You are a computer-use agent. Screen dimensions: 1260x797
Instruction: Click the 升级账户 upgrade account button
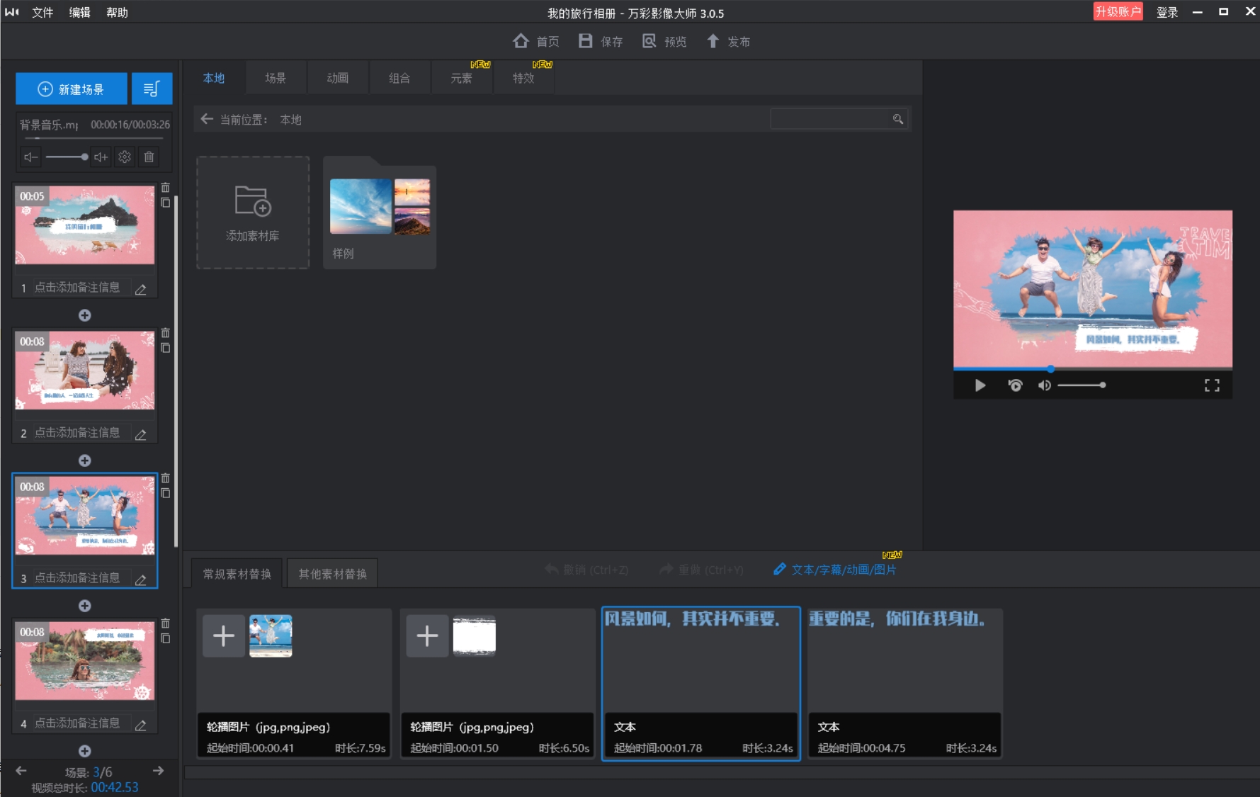[x=1118, y=11]
